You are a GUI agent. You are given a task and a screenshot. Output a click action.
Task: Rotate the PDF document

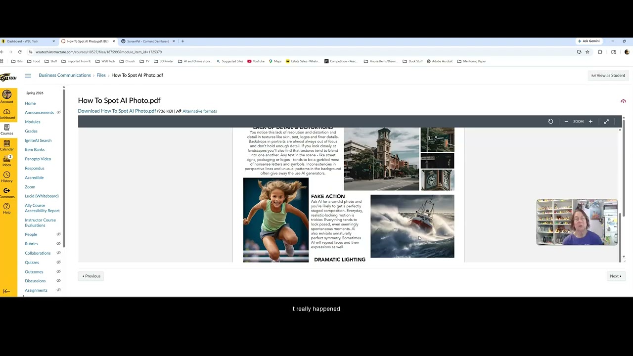550,122
